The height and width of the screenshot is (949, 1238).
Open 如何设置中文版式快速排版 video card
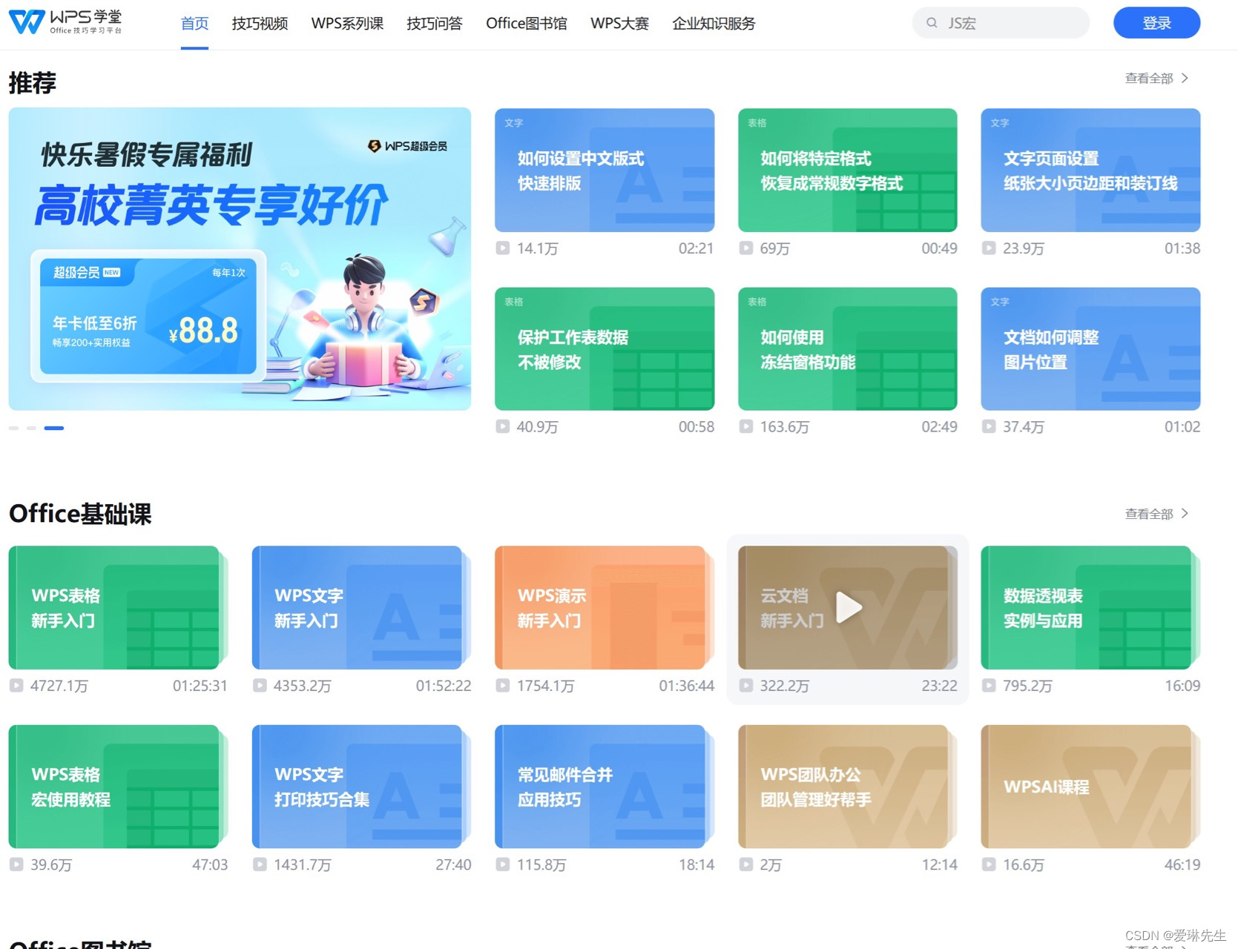pyautogui.click(x=605, y=171)
